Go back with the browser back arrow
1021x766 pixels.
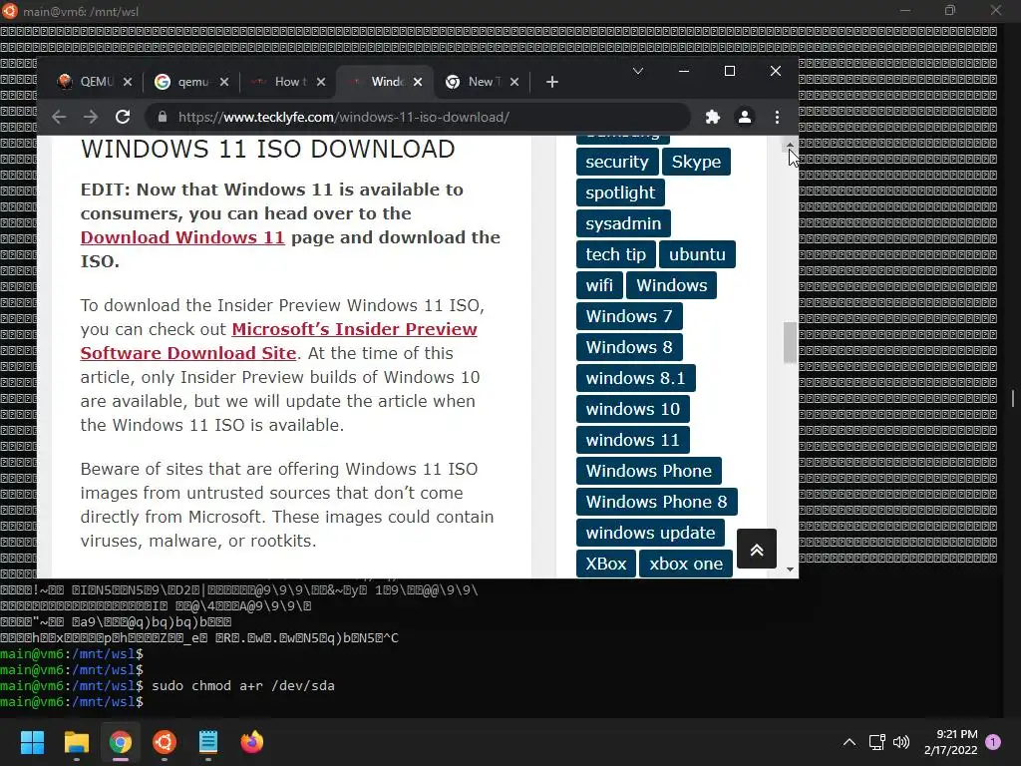click(59, 118)
